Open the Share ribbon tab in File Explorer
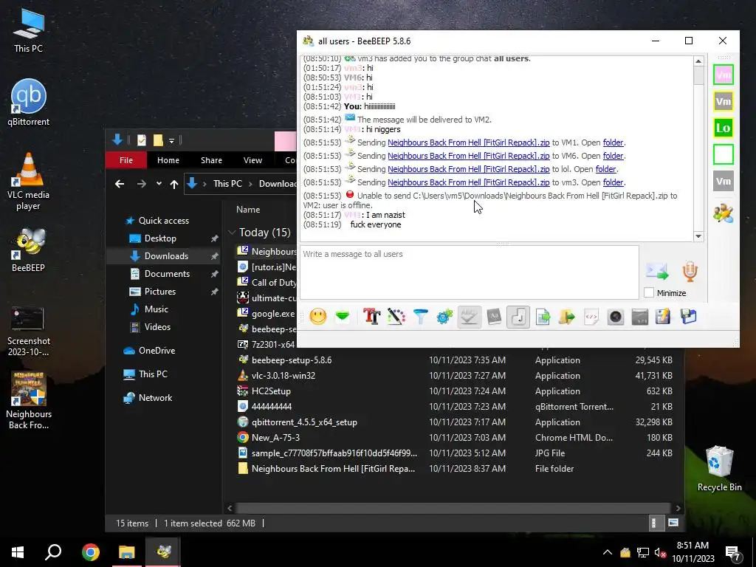 (x=211, y=160)
